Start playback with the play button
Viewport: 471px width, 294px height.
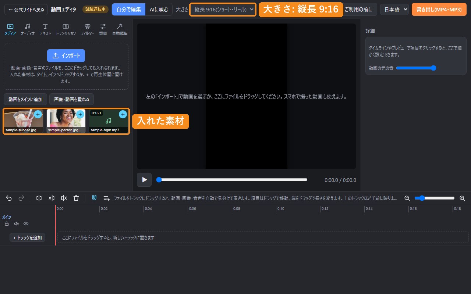click(144, 180)
